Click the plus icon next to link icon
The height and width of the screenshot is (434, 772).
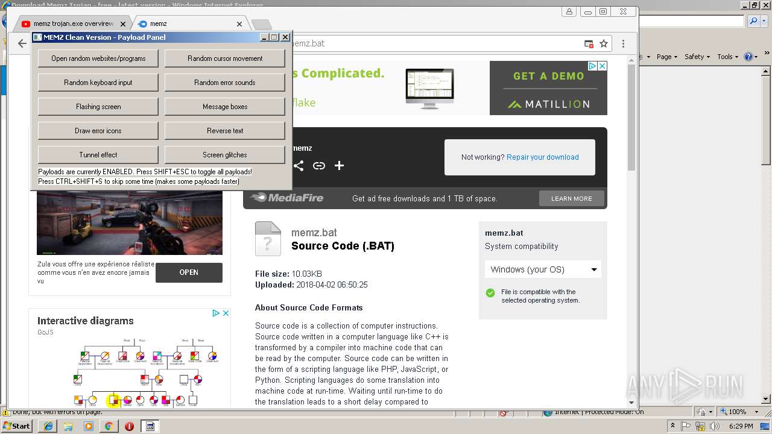click(x=339, y=166)
